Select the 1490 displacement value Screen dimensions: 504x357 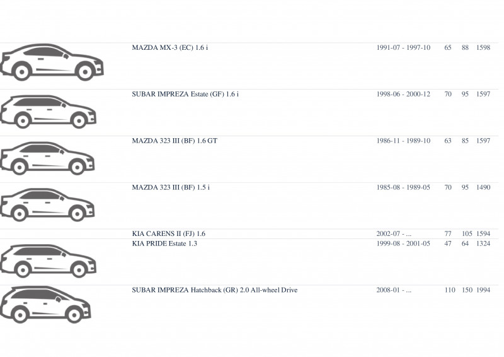pos(483,187)
